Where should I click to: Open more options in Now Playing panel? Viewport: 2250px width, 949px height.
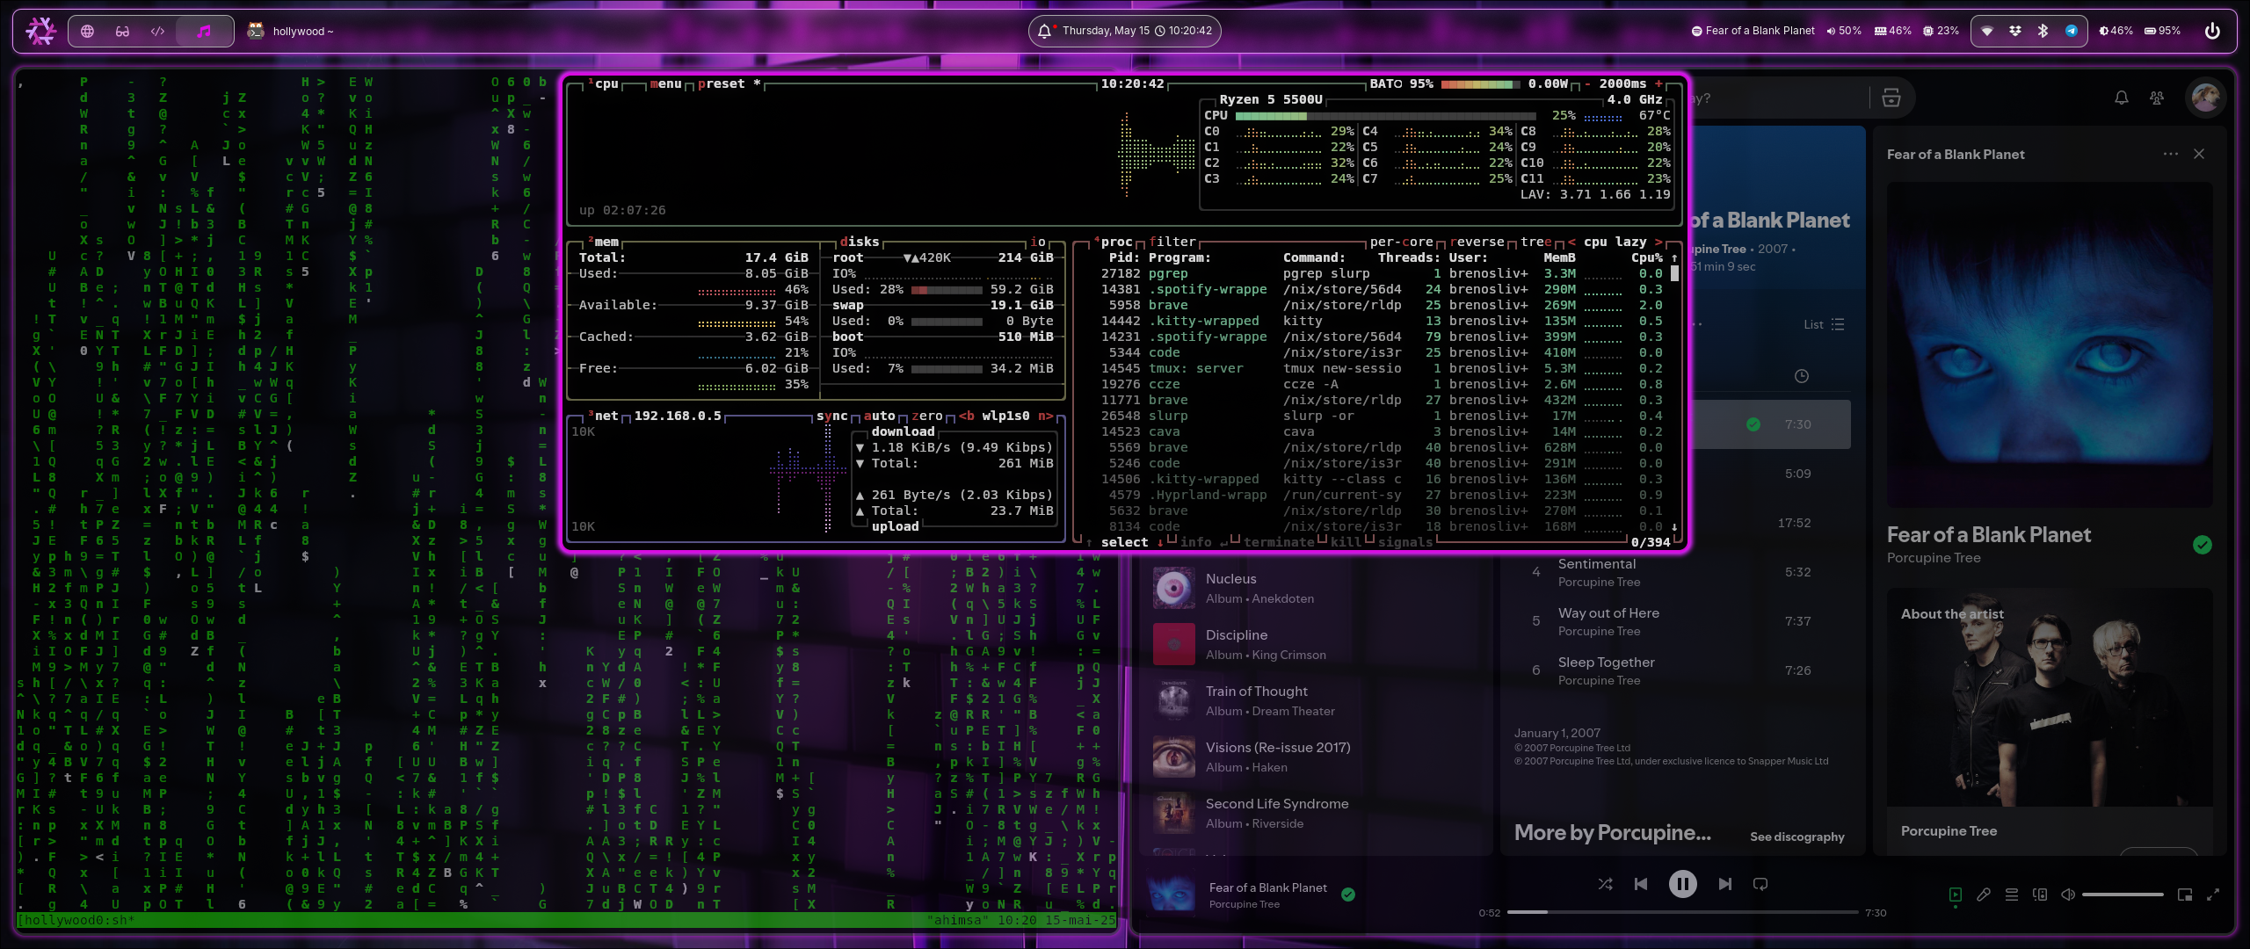coord(2171,154)
